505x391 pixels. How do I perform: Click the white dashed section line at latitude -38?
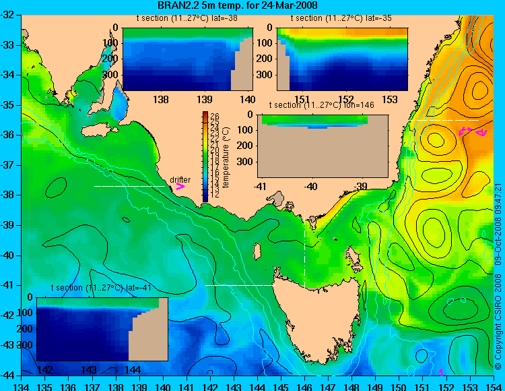tap(129, 186)
